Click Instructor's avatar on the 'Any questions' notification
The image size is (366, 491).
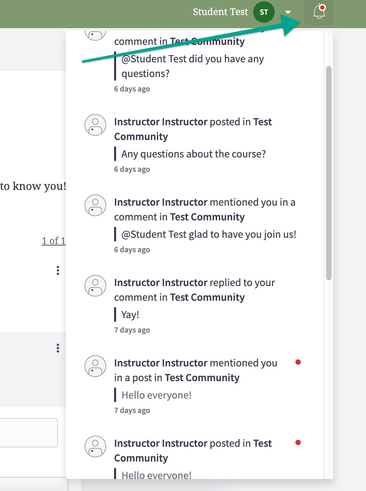click(95, 125)
